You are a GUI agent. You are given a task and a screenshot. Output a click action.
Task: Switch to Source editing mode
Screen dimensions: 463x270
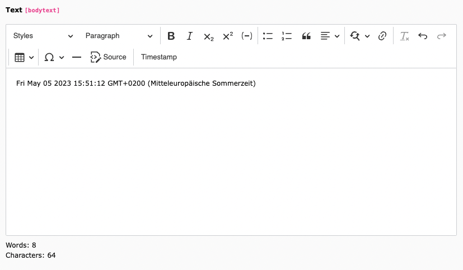coord(108,57)
